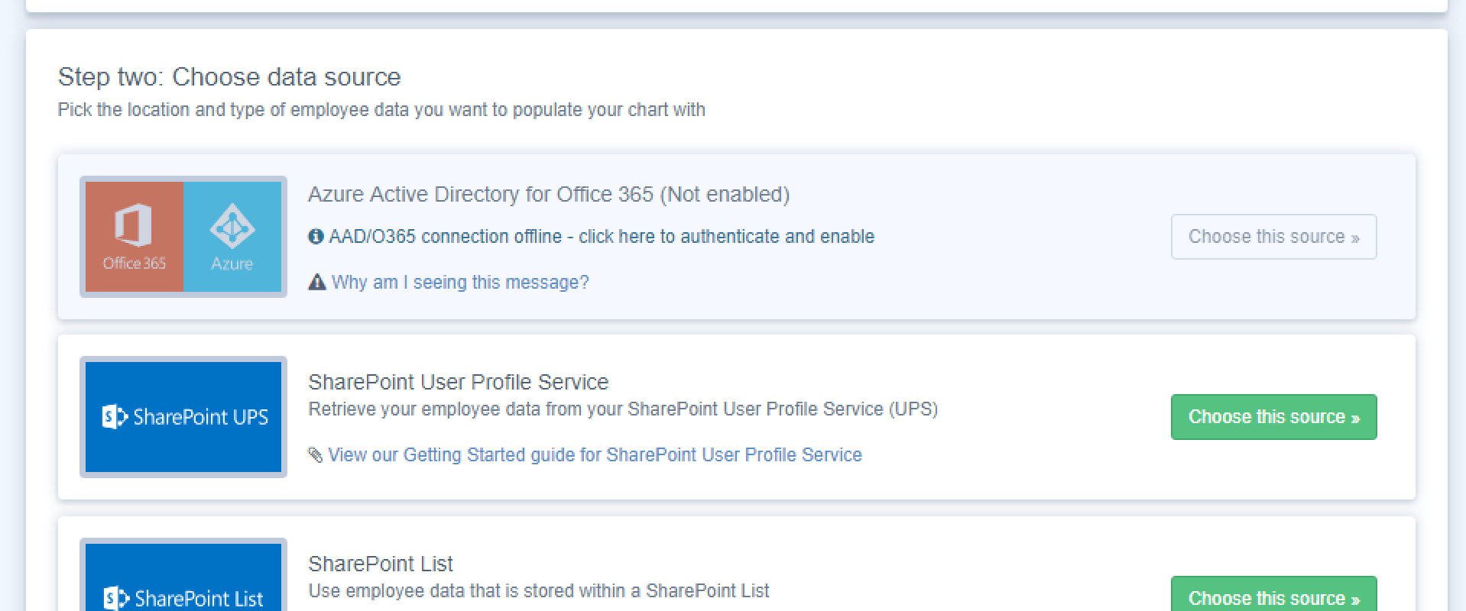The image size is (1466, 611).
Task: Click the Azure logo tile
Action: [232, 236]
